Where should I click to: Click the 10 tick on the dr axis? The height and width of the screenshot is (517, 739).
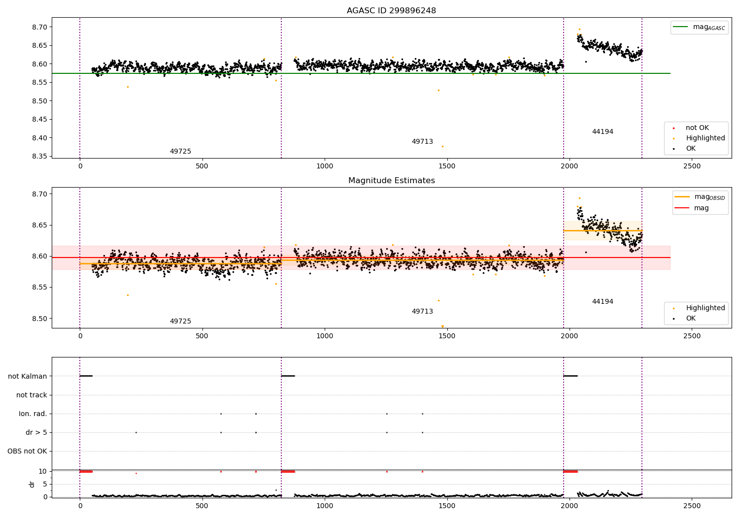(x=43, y=472)
